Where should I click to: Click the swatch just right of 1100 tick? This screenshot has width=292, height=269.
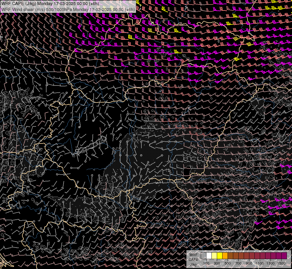point(262,256)
